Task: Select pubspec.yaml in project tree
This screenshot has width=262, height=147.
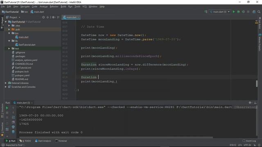Action: [22, 75]
